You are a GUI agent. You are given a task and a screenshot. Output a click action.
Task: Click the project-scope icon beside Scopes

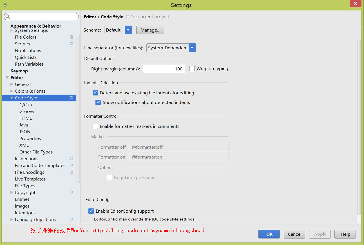(x=72, y=44)
